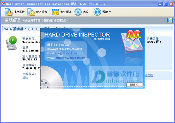Click the Send Report (发送报告) envelope icon
Image resolution: width=175 pixels, height=123 pixels.
click(31, 12)
